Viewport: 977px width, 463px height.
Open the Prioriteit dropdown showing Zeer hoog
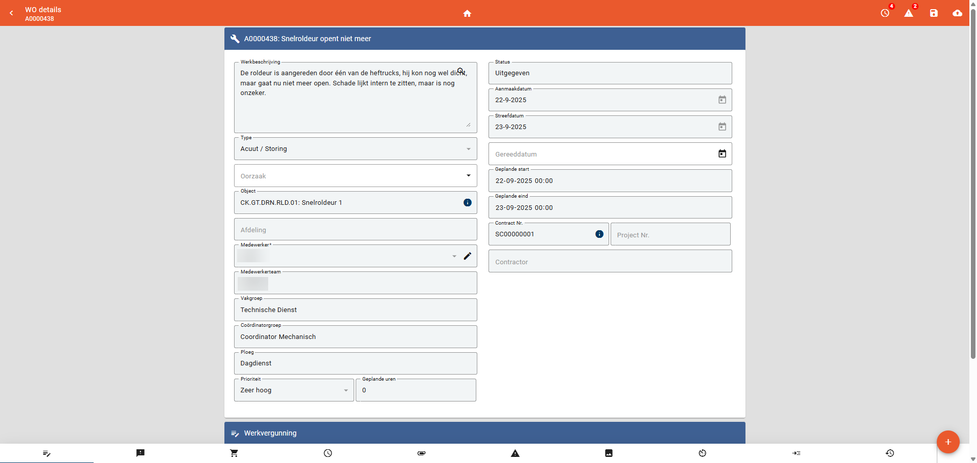(x=346, y=390)
